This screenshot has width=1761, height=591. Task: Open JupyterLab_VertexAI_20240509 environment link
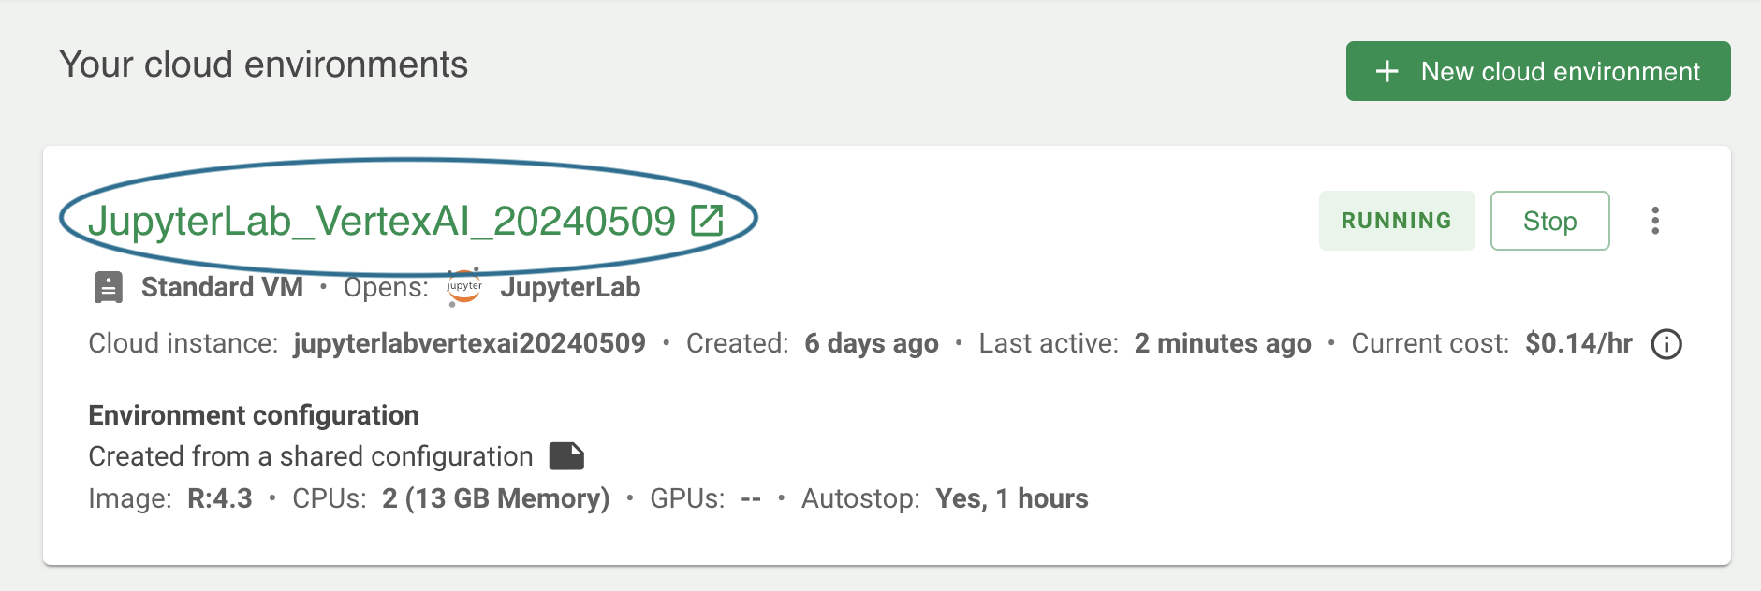[382, 222]
